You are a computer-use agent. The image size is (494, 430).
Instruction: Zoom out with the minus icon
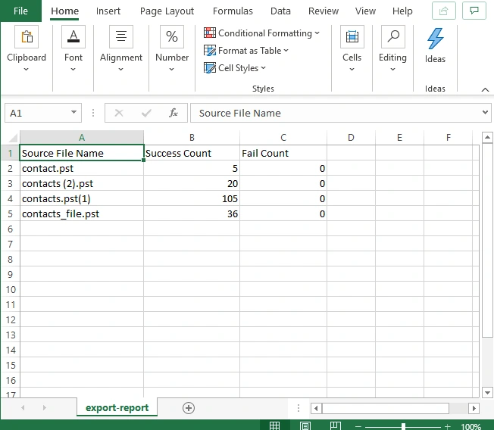[x=358, y=426]
